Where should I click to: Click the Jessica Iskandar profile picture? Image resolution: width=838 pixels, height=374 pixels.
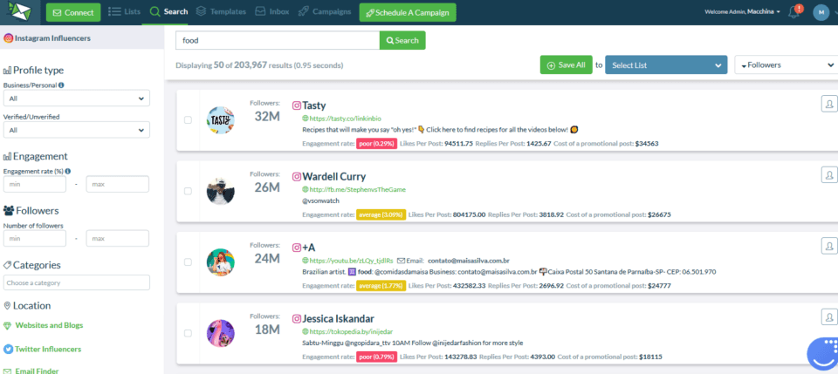[x=221, y=333]
